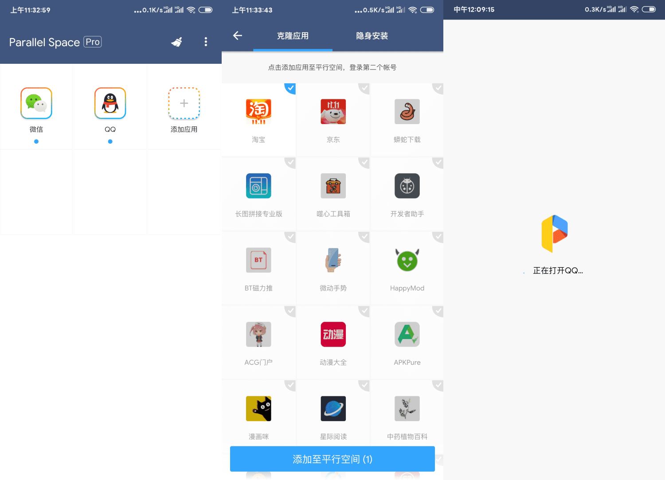Stay on the 克隆应用 tab
The height and width of the screenshot is (480, 665).
(293, 35)
